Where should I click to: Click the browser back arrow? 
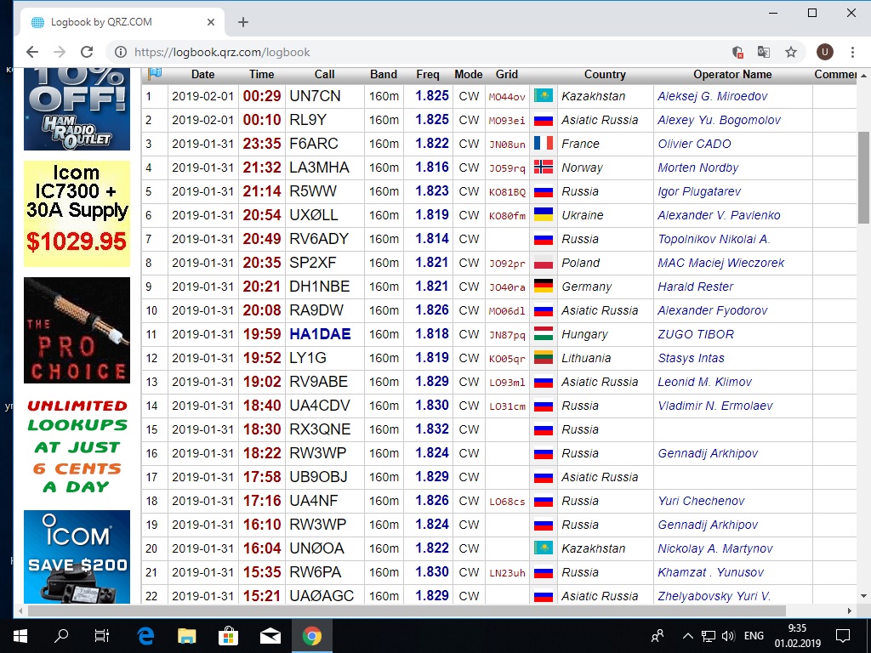tap(32, 52)
